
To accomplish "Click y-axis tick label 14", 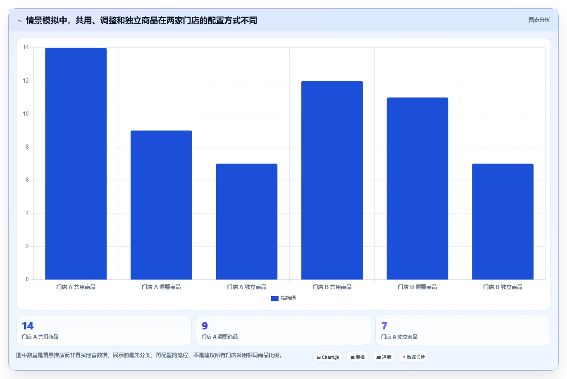I will (26, 48).
